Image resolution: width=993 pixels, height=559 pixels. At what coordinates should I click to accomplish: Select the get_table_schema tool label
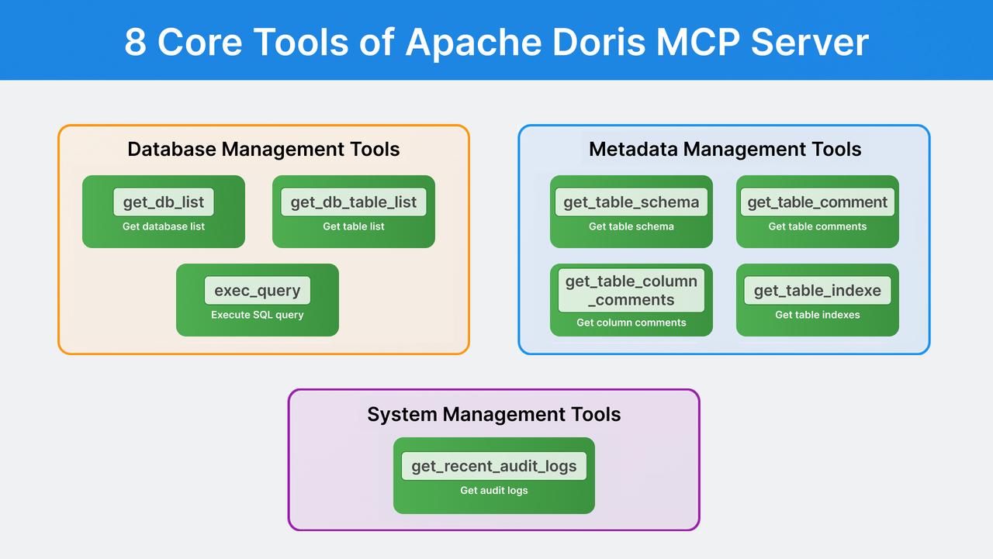click(631, 202)
